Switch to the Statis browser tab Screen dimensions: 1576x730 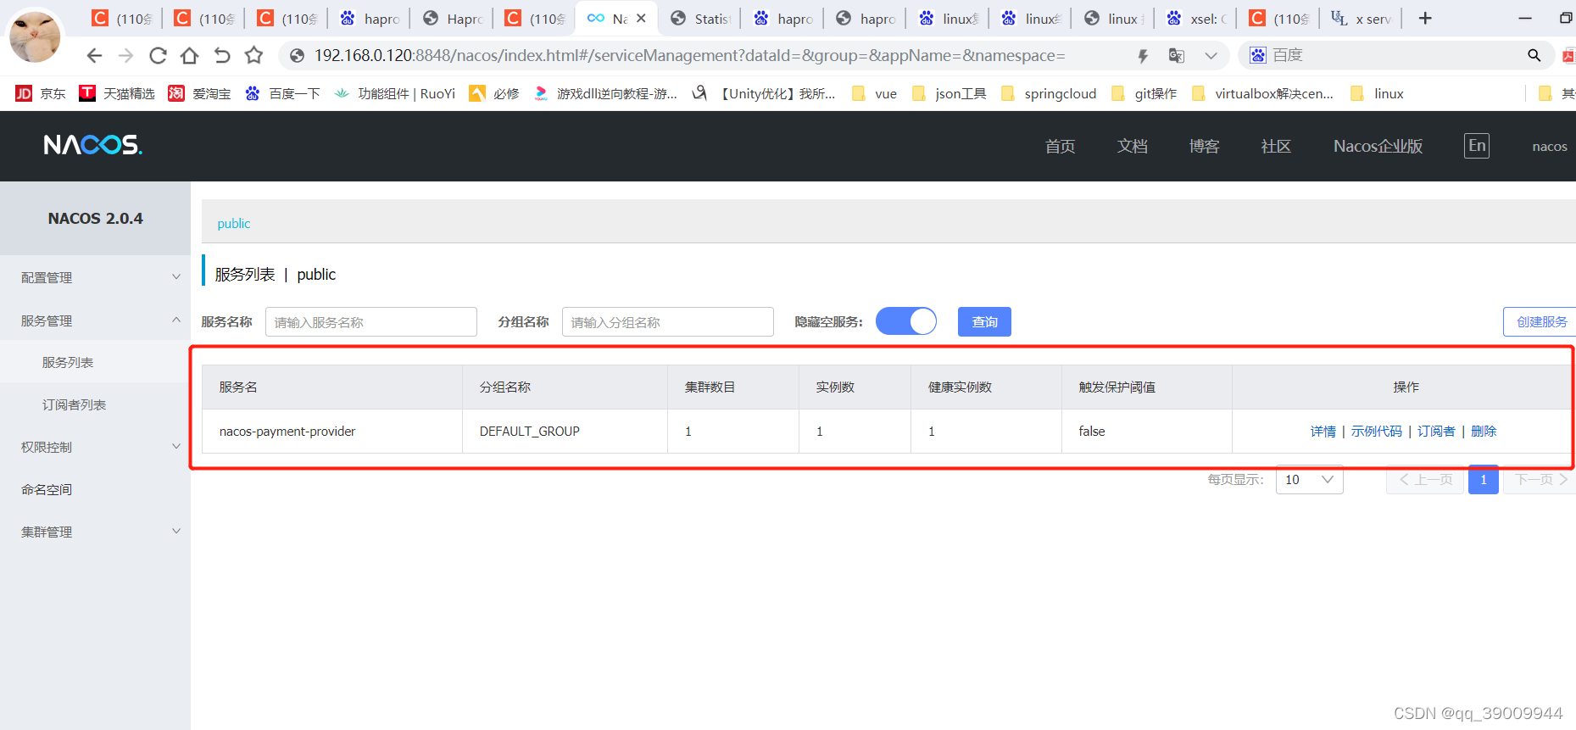[700, 19]
